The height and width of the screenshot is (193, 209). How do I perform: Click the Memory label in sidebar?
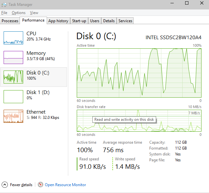(x=36, y=53)
